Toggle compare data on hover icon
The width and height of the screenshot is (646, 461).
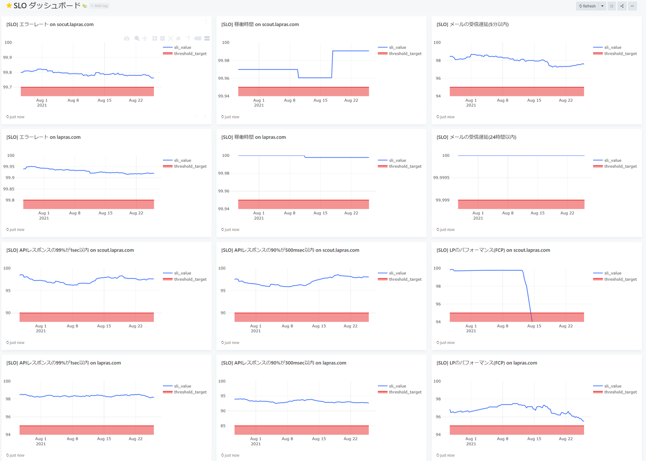click(x=207, y=38)
